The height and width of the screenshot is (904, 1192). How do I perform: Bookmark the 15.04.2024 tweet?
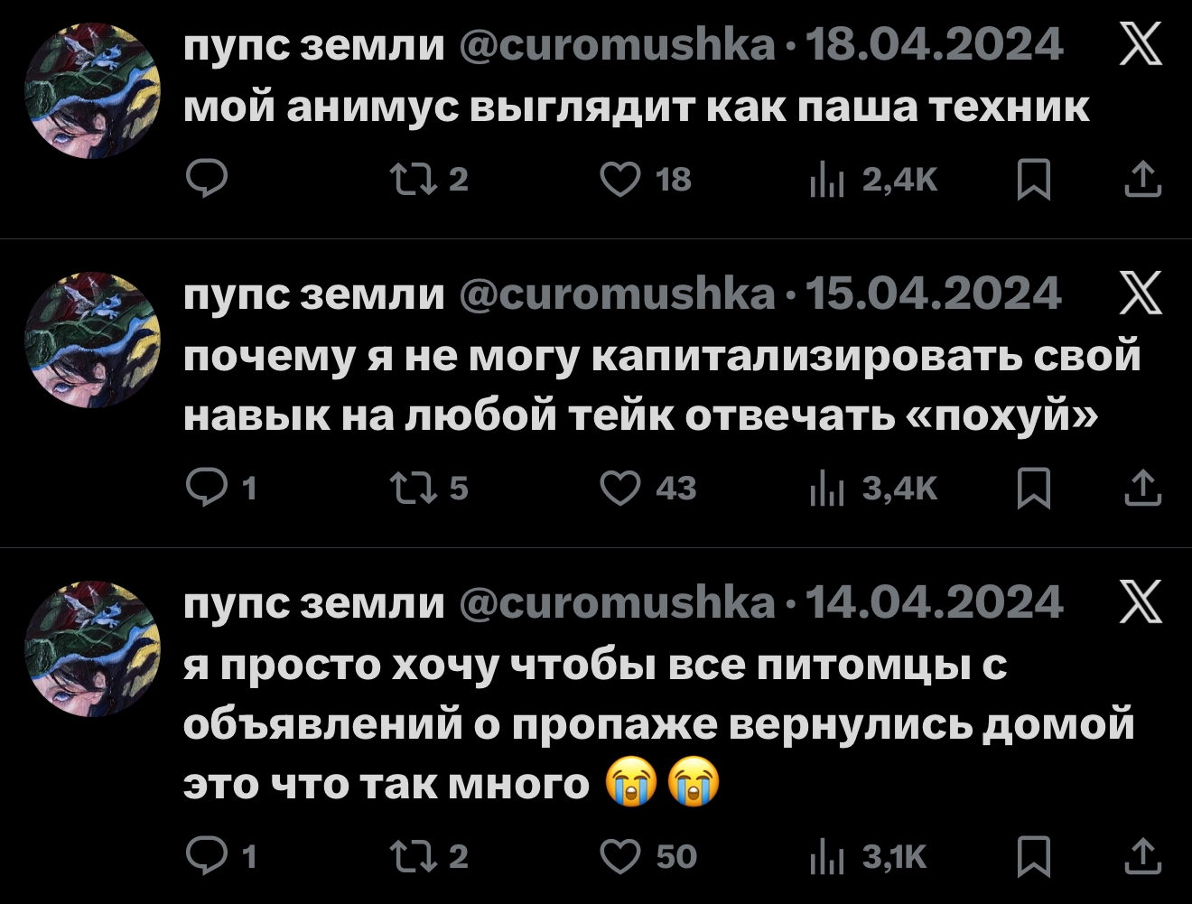pyautogui.click(x=1033, y=489)
